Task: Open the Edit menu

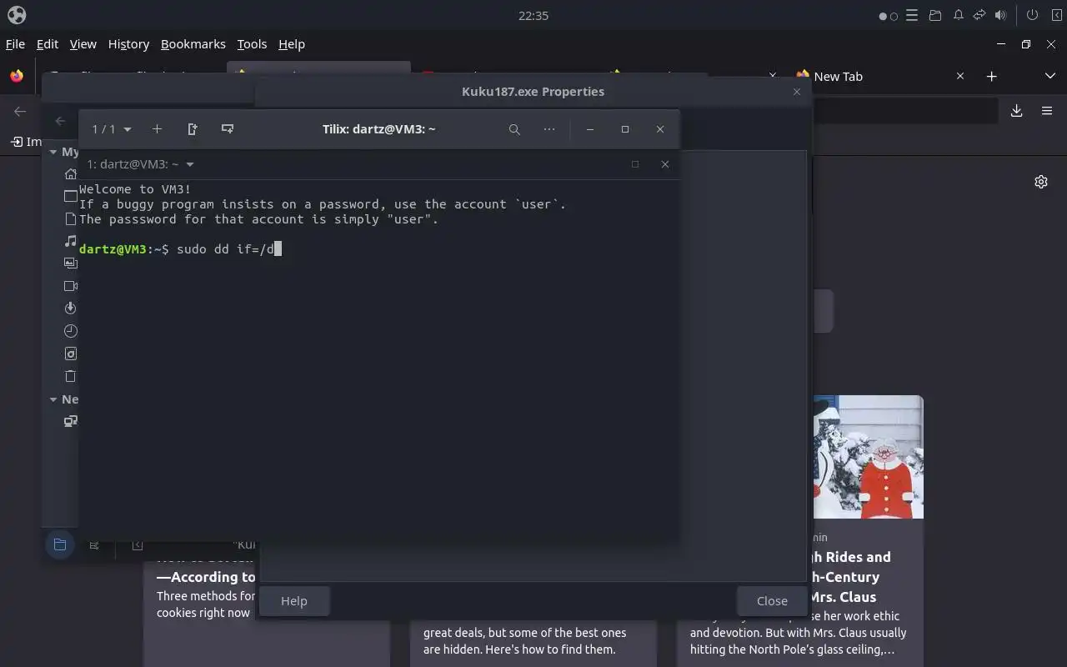Action: click(48, 44)
